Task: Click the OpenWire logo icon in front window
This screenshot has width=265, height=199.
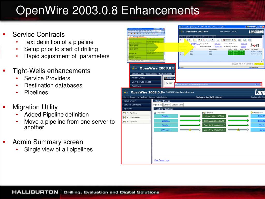Action: click(x=126, y=92)
